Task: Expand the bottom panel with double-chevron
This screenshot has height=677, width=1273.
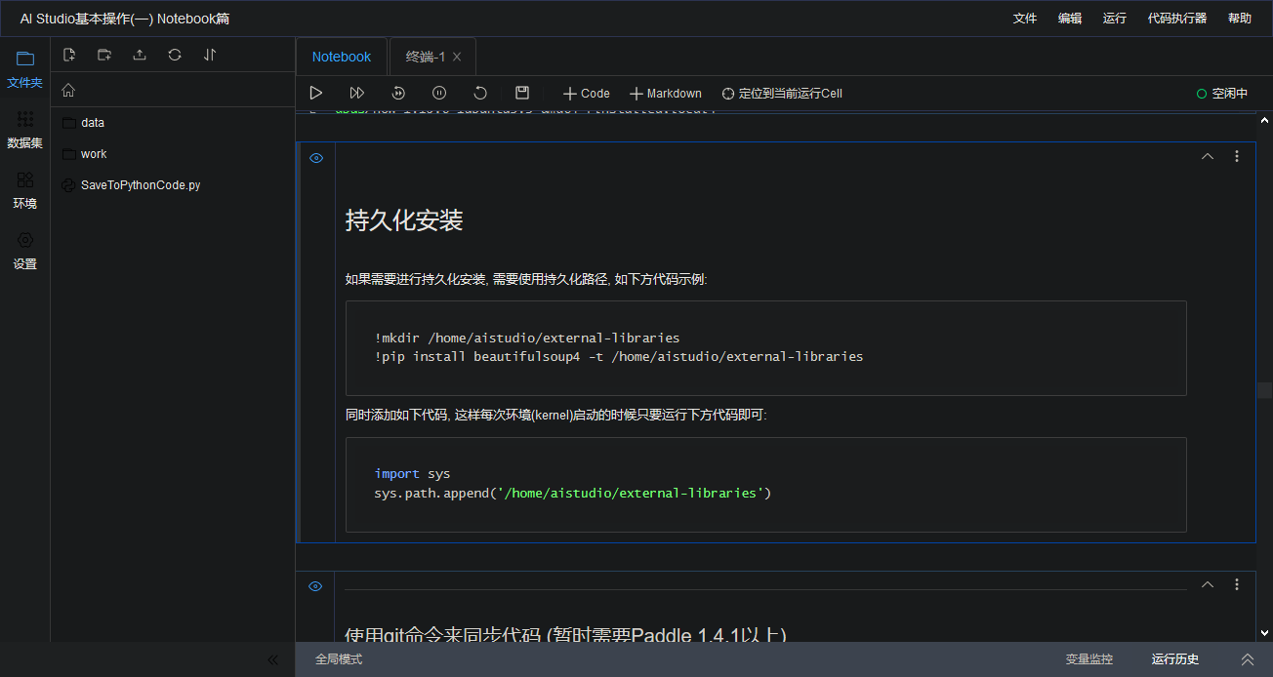Action: (x=1248, y=659)
